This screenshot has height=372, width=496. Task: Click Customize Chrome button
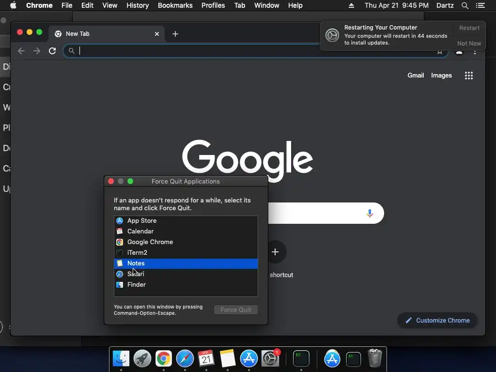[x=437, y=321]
